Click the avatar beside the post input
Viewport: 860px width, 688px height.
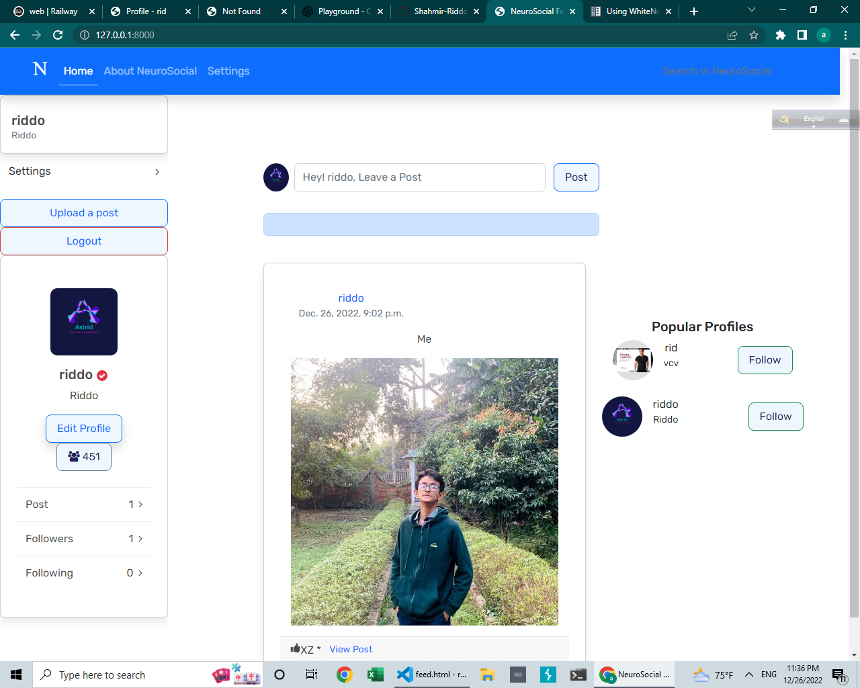(x=276, y=177)
